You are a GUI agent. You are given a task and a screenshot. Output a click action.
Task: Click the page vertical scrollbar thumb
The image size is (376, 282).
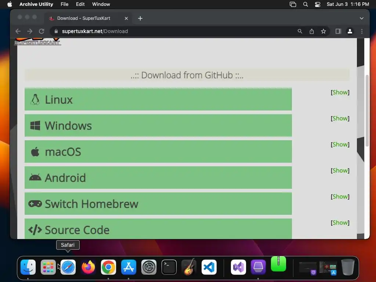[x=367, y=111]
